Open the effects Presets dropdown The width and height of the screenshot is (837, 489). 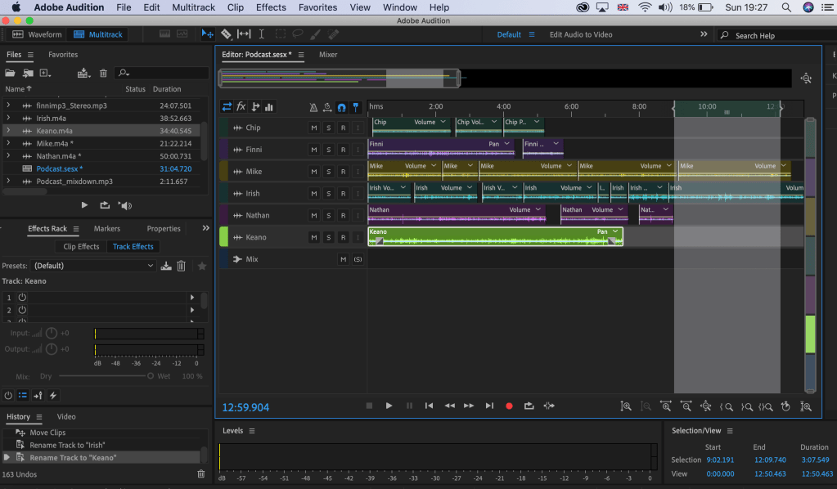click(93, 266)
